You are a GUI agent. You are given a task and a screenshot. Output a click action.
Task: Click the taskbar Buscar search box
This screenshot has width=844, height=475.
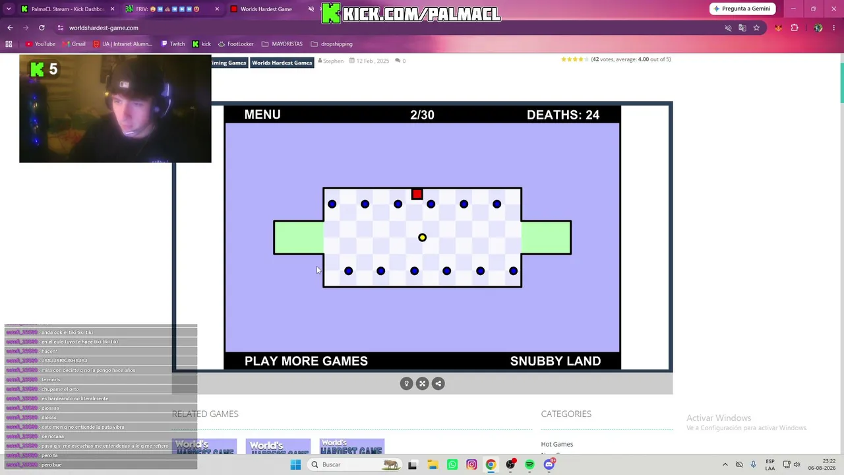354,464
